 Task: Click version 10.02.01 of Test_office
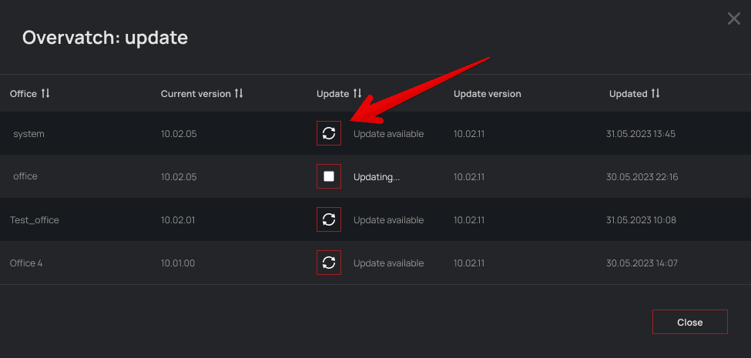click(x=178, y=220)
